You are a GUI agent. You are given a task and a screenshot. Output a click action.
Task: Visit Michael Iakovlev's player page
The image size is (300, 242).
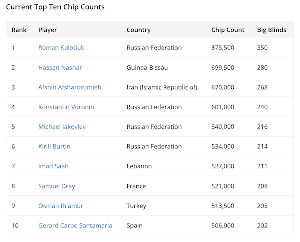(x=62, y=127)
